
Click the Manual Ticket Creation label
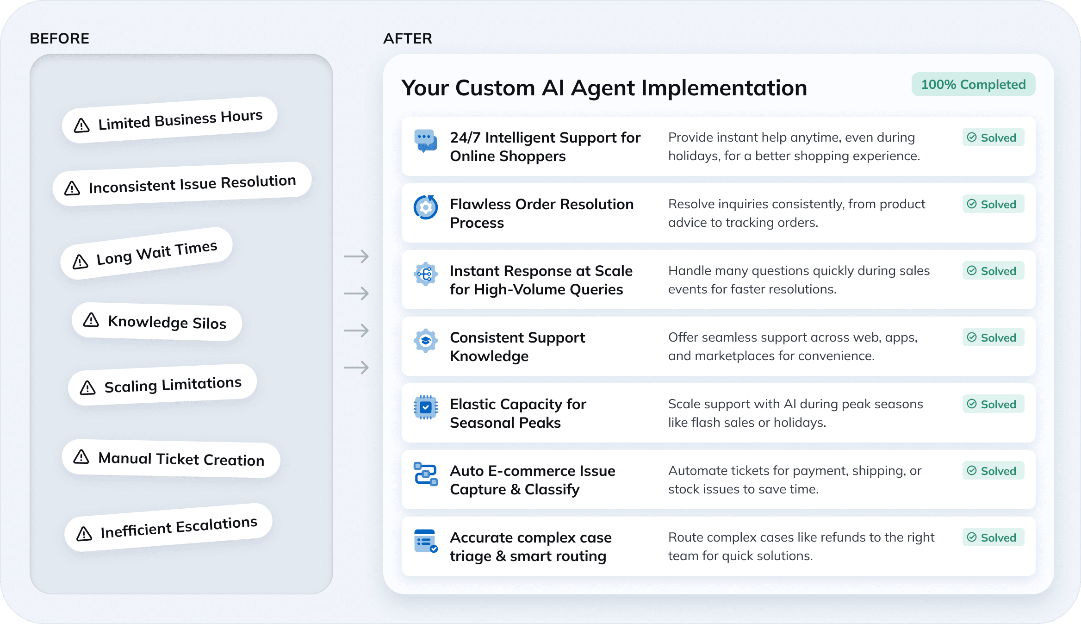click(x=181, y=459)
